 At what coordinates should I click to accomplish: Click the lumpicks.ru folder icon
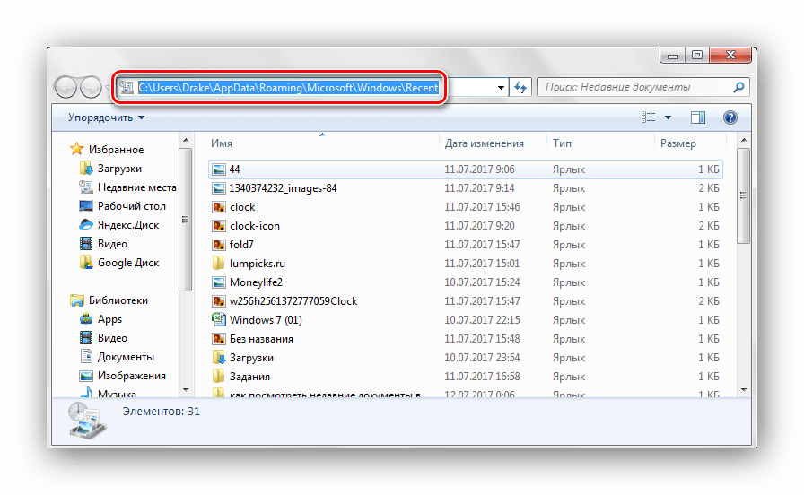click(x=218, y=264)
